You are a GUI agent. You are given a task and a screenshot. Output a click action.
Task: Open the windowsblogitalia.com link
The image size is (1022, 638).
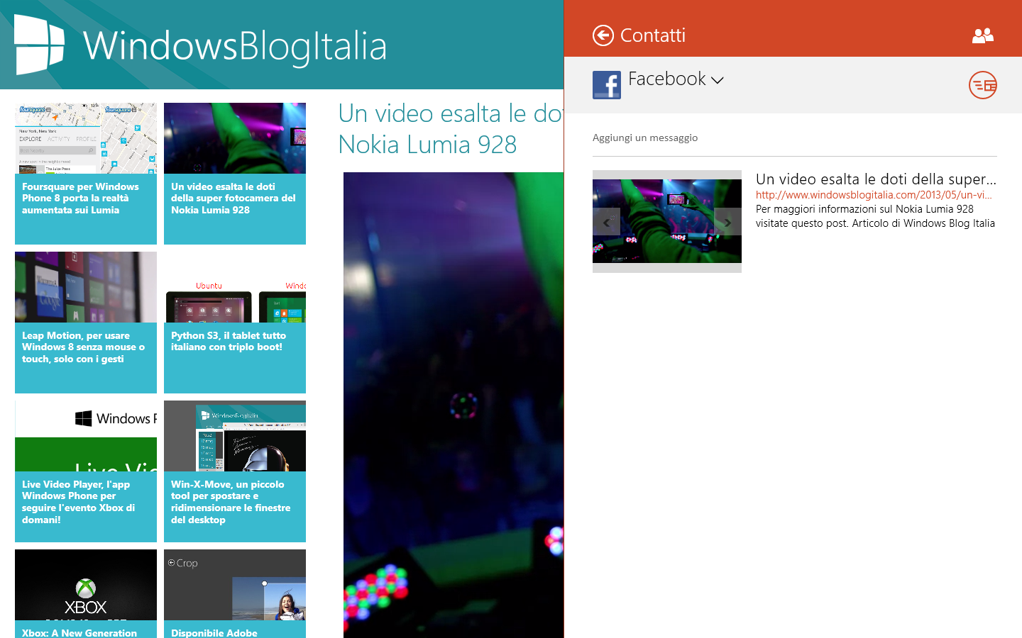874,195
